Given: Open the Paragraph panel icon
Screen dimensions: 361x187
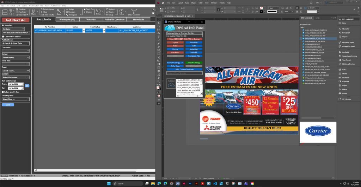Looking at the screenshot, I should point(340,33).
